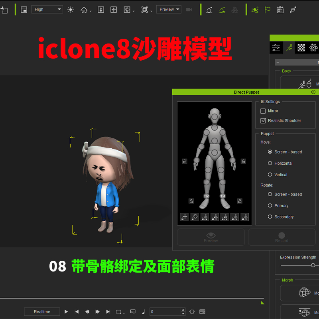Collapse the Body section header
The image size is (319, 319).
[x=286, y=71]
